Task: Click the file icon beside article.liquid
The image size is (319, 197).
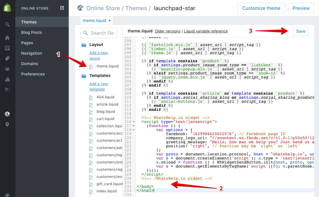Action: pyautogui.click(x=91, y=105)
